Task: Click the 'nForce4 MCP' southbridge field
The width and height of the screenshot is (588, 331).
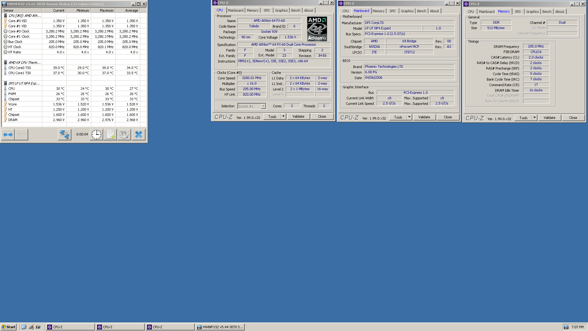Action: tap(409, 47)
